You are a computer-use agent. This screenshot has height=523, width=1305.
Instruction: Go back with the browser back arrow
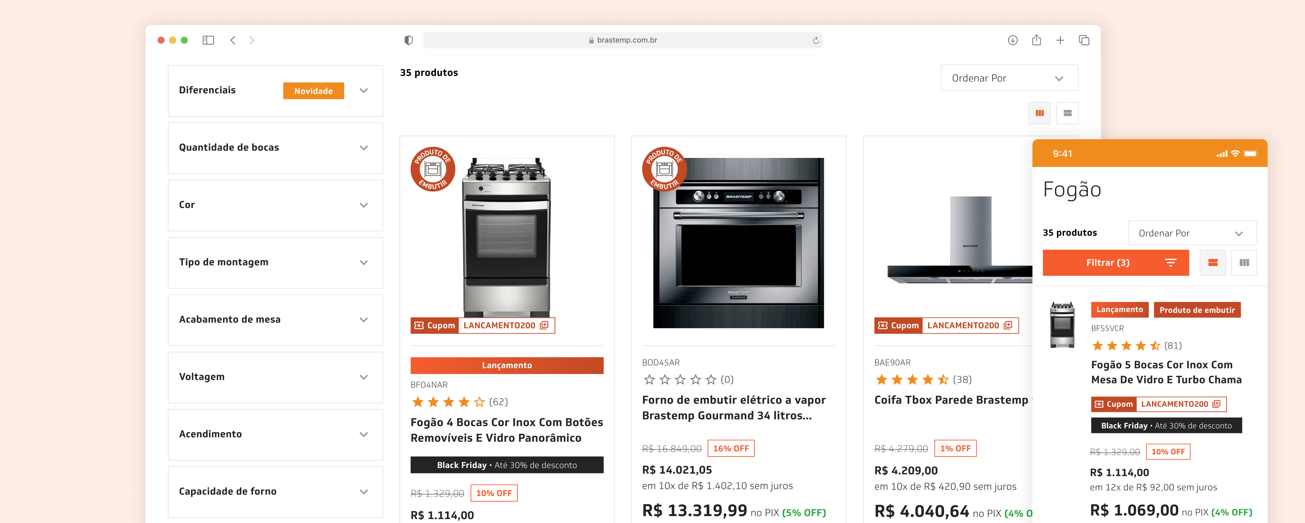click(x=232, y=40)
